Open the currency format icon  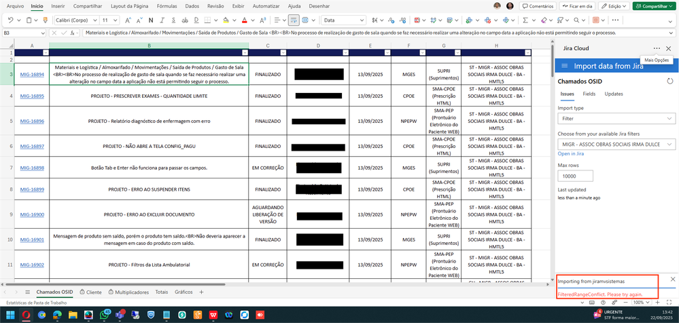(375, 20)
